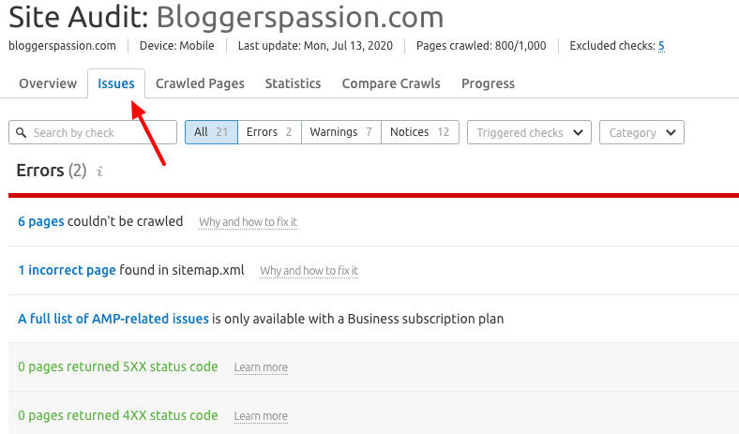Image resolution: width=739 pixels, height=434 pixels.
Task: Open the Crawled Pages tab
Action: tap(200, 83)
